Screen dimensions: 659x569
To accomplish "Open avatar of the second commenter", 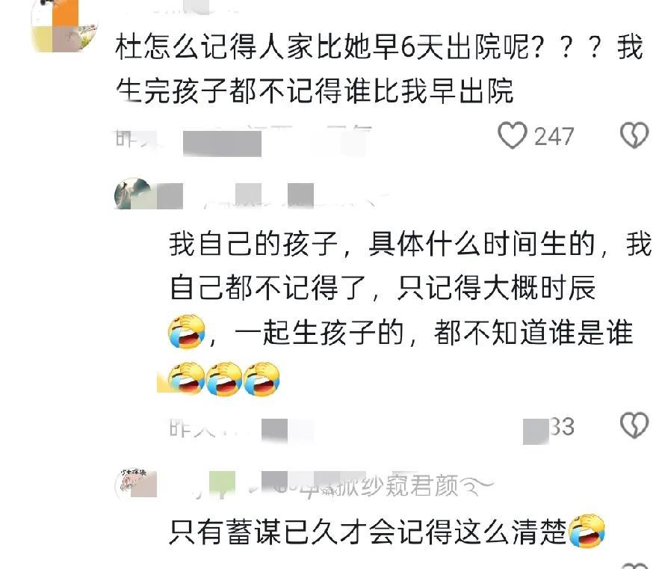I will (133, 194).
